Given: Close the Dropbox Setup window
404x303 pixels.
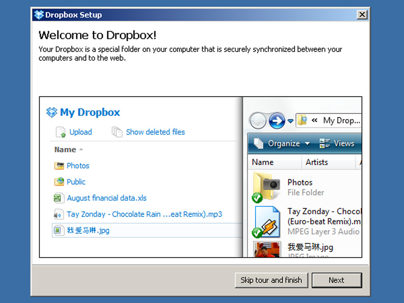Looking at the screenshot, I should pyautogui.click(x=362, y=15).
